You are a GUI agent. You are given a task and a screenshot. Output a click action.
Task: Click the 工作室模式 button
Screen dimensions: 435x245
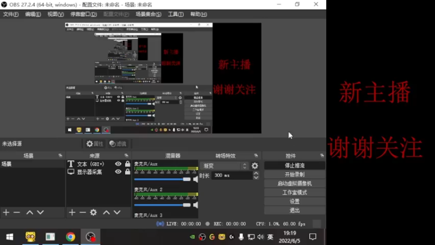coord(295,193)
